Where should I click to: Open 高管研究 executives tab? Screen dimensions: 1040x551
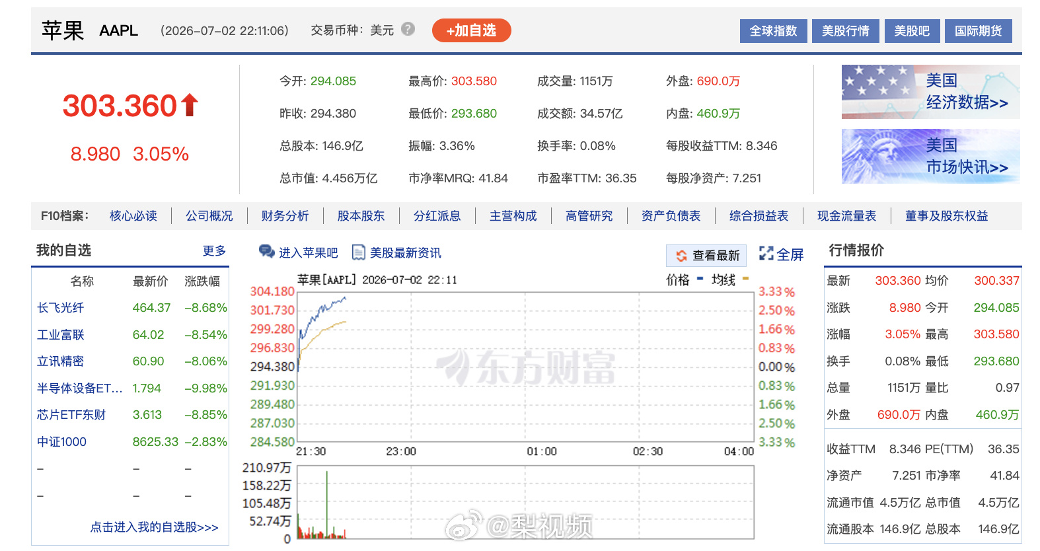point(589,216)
